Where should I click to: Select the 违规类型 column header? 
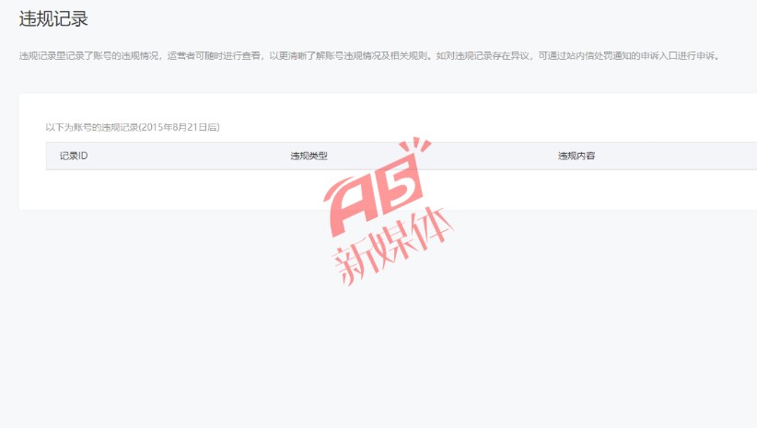point(309,156)
